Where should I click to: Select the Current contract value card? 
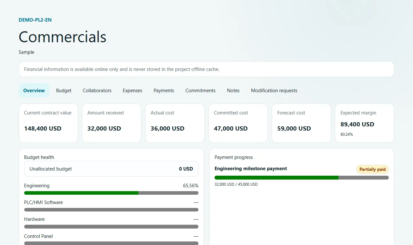(x=48, y=123)
